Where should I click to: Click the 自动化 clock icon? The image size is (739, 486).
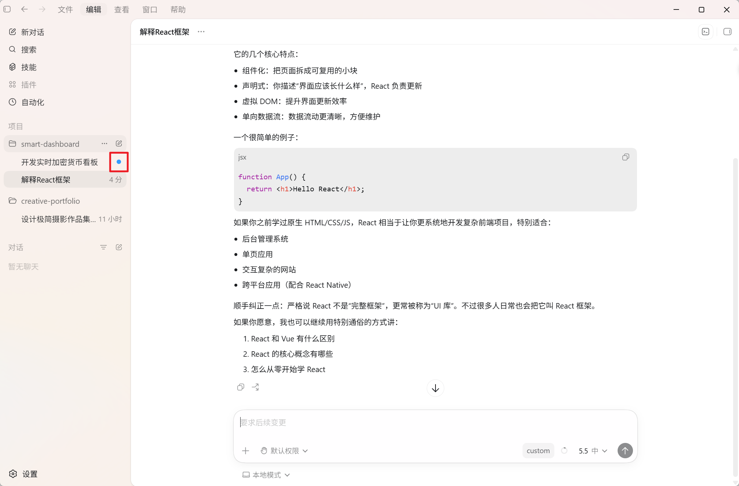(x=12, y=102)
